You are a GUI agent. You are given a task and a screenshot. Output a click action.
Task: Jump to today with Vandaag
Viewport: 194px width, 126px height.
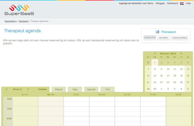42,89
